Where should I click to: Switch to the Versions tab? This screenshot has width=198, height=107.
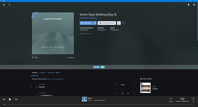click(x=51, y=73)
